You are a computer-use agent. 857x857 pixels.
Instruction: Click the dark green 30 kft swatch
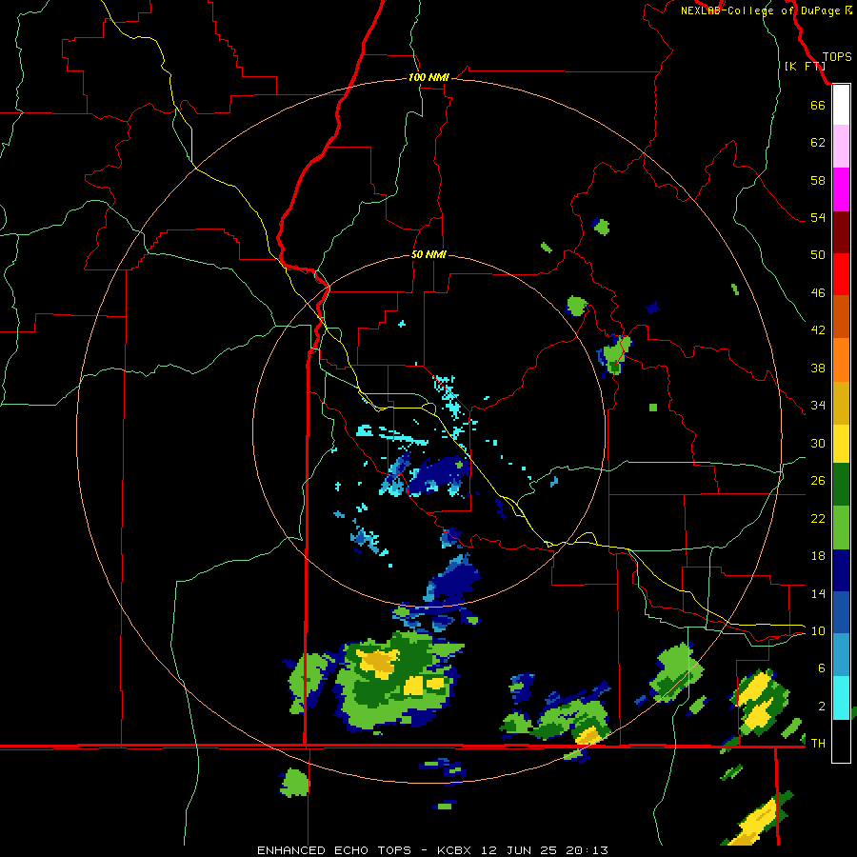841,485
